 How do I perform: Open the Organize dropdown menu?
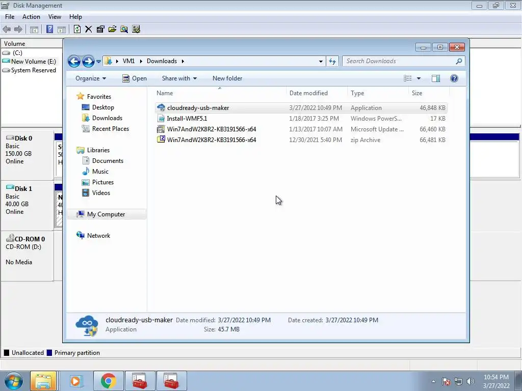[91, 78]
